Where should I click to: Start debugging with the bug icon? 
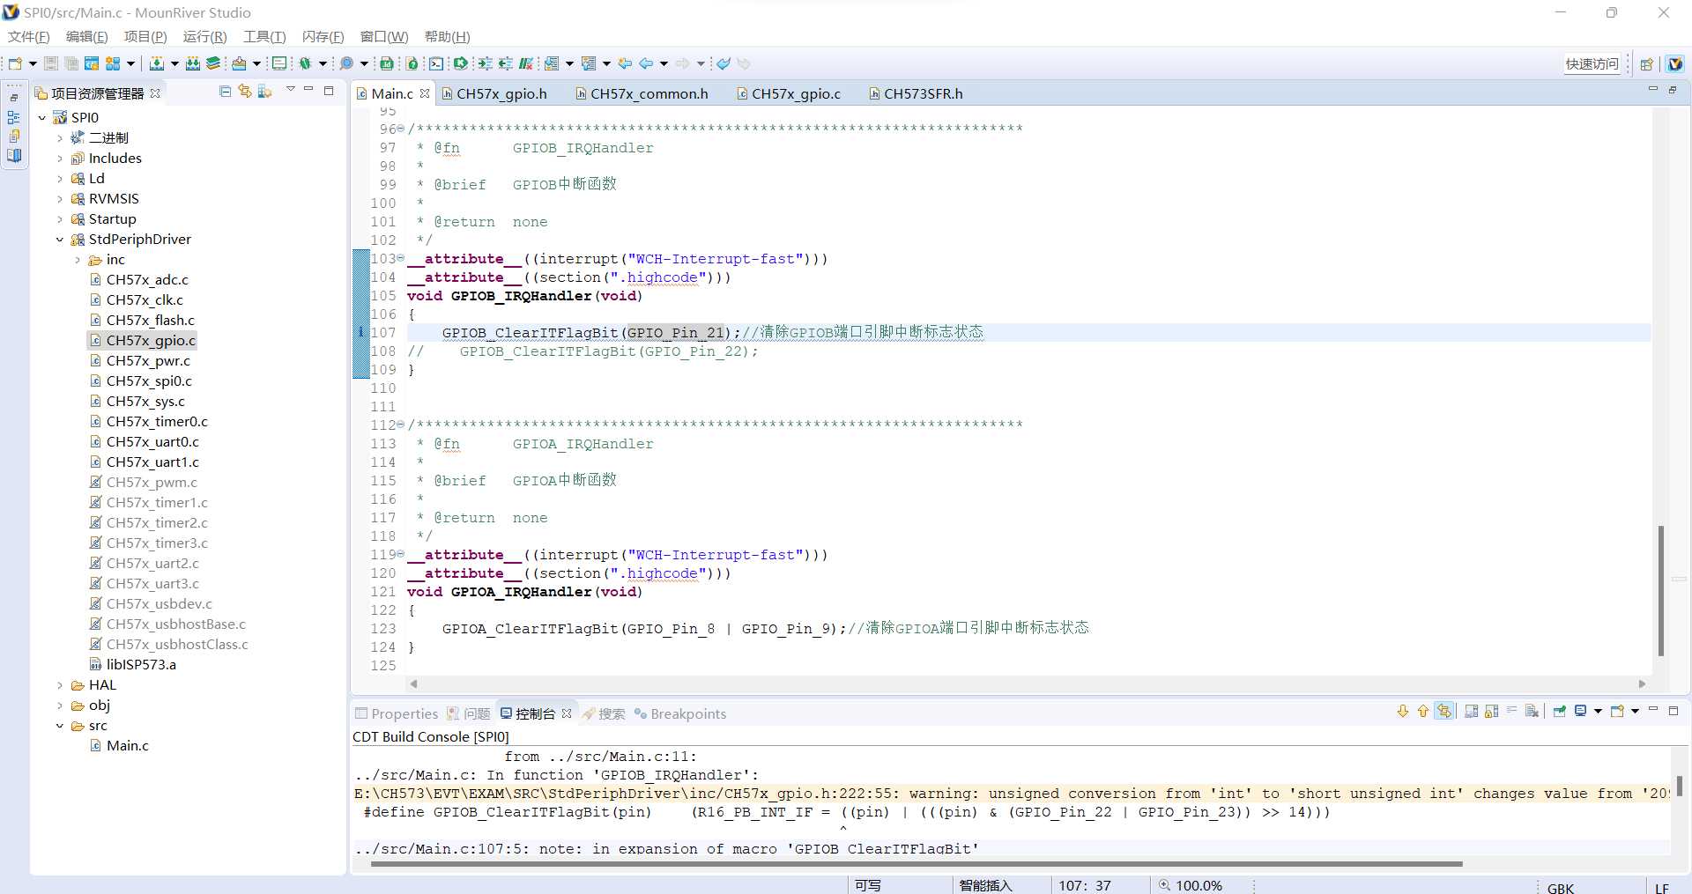[306, 63]
